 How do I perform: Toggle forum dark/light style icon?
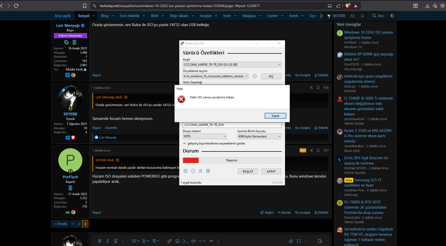click(x=392, y=16)
